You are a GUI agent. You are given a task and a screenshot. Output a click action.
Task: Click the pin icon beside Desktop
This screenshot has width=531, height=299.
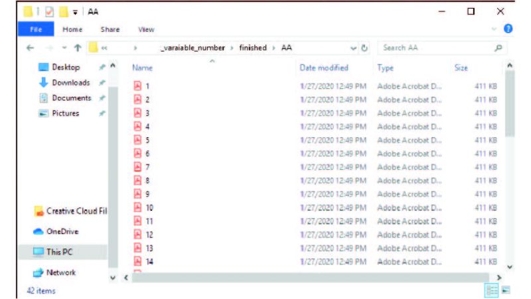[102, 68]
